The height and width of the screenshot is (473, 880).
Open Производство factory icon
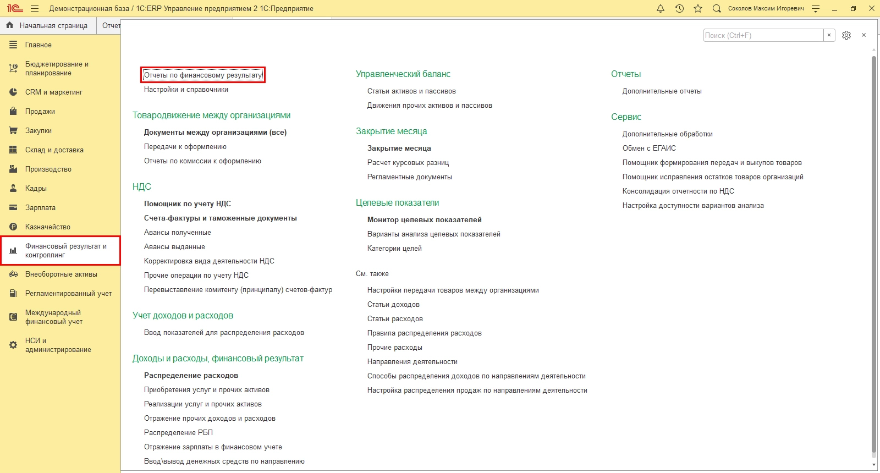click(13, 169)
